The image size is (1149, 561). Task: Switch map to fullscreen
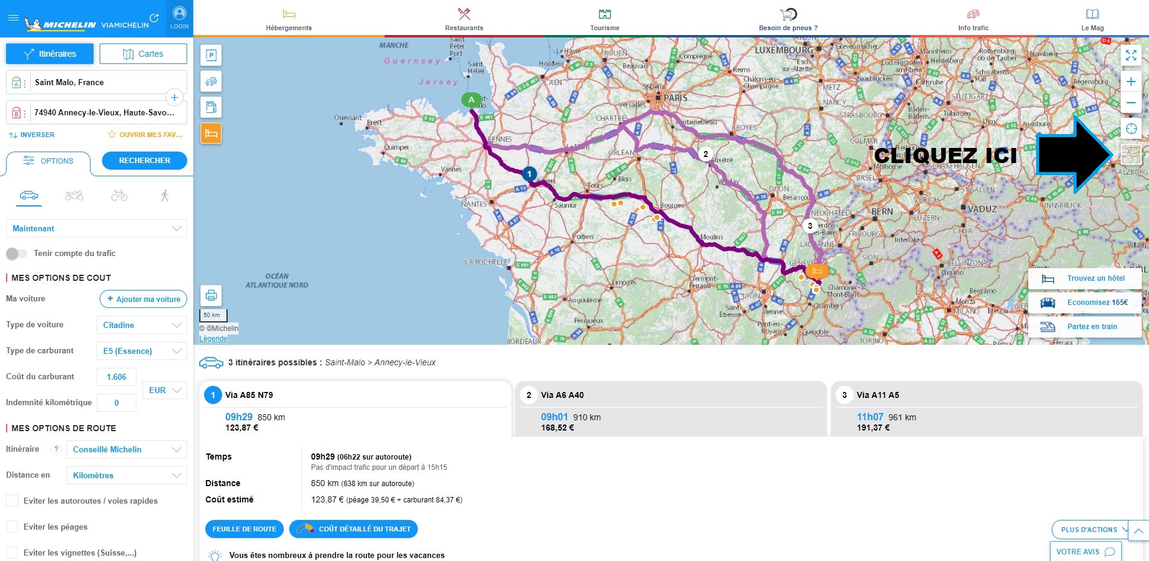[x=1131, y=56]
